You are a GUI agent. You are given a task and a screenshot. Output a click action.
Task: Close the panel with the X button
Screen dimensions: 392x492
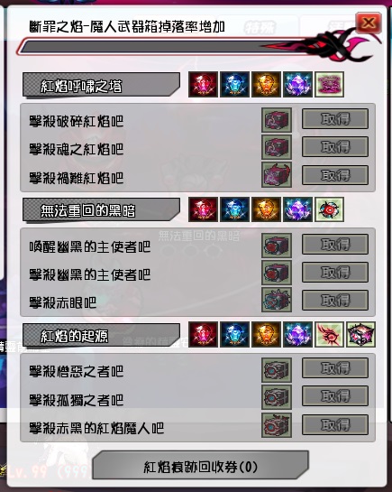pos(369,23)
